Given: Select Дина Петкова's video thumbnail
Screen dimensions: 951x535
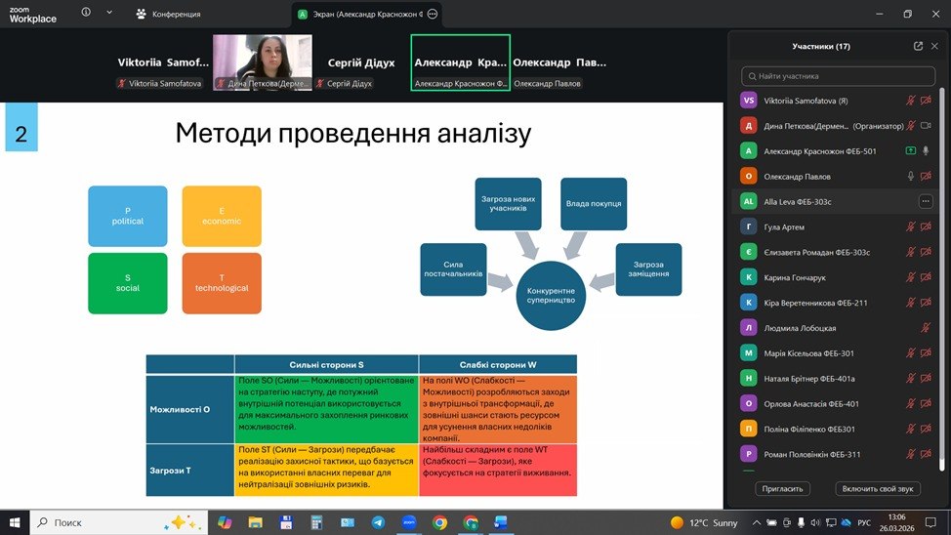Looking at the screenshot, I should [x=263, y=62].
